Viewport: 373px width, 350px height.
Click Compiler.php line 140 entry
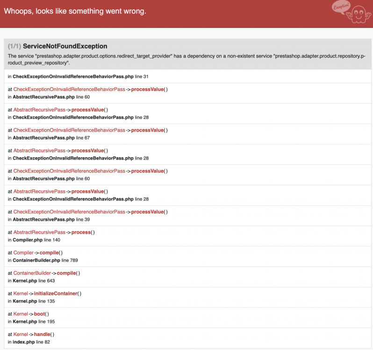34,240
